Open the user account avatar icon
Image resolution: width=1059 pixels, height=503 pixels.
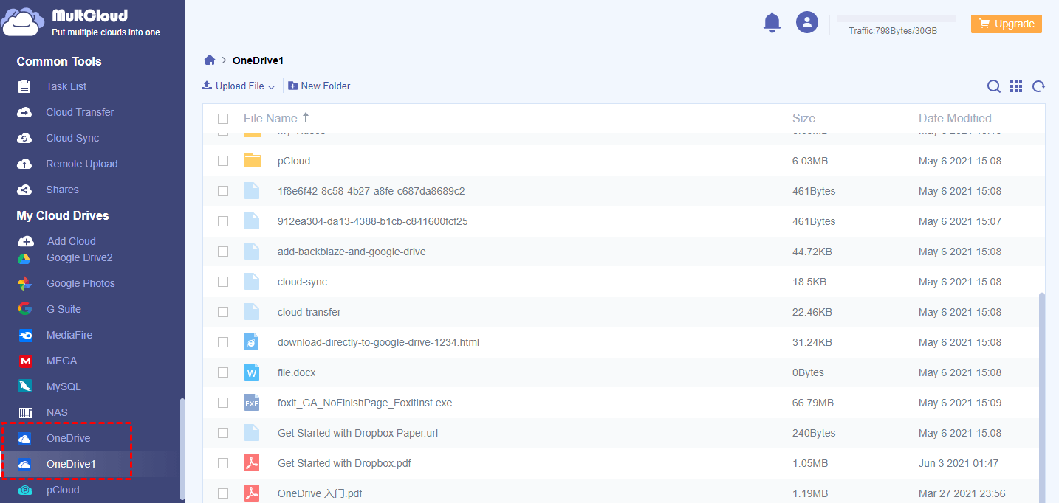pos(806,22)
